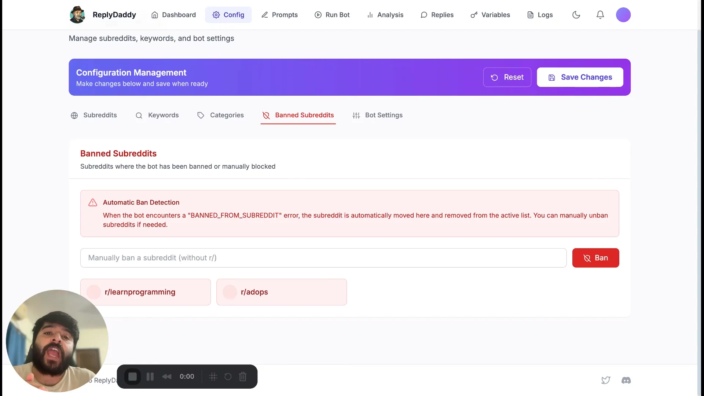Pause the screen recording

point(150,377)
